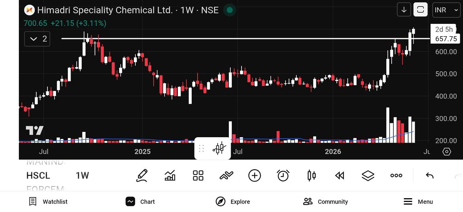Switch to the Chart tab
463x212 pixels.
(x=140, y=202)
